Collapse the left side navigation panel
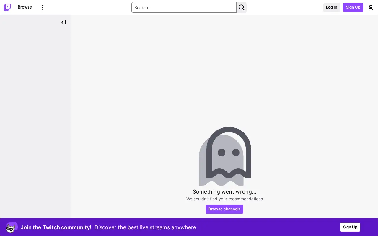 (x=63, y=22)
